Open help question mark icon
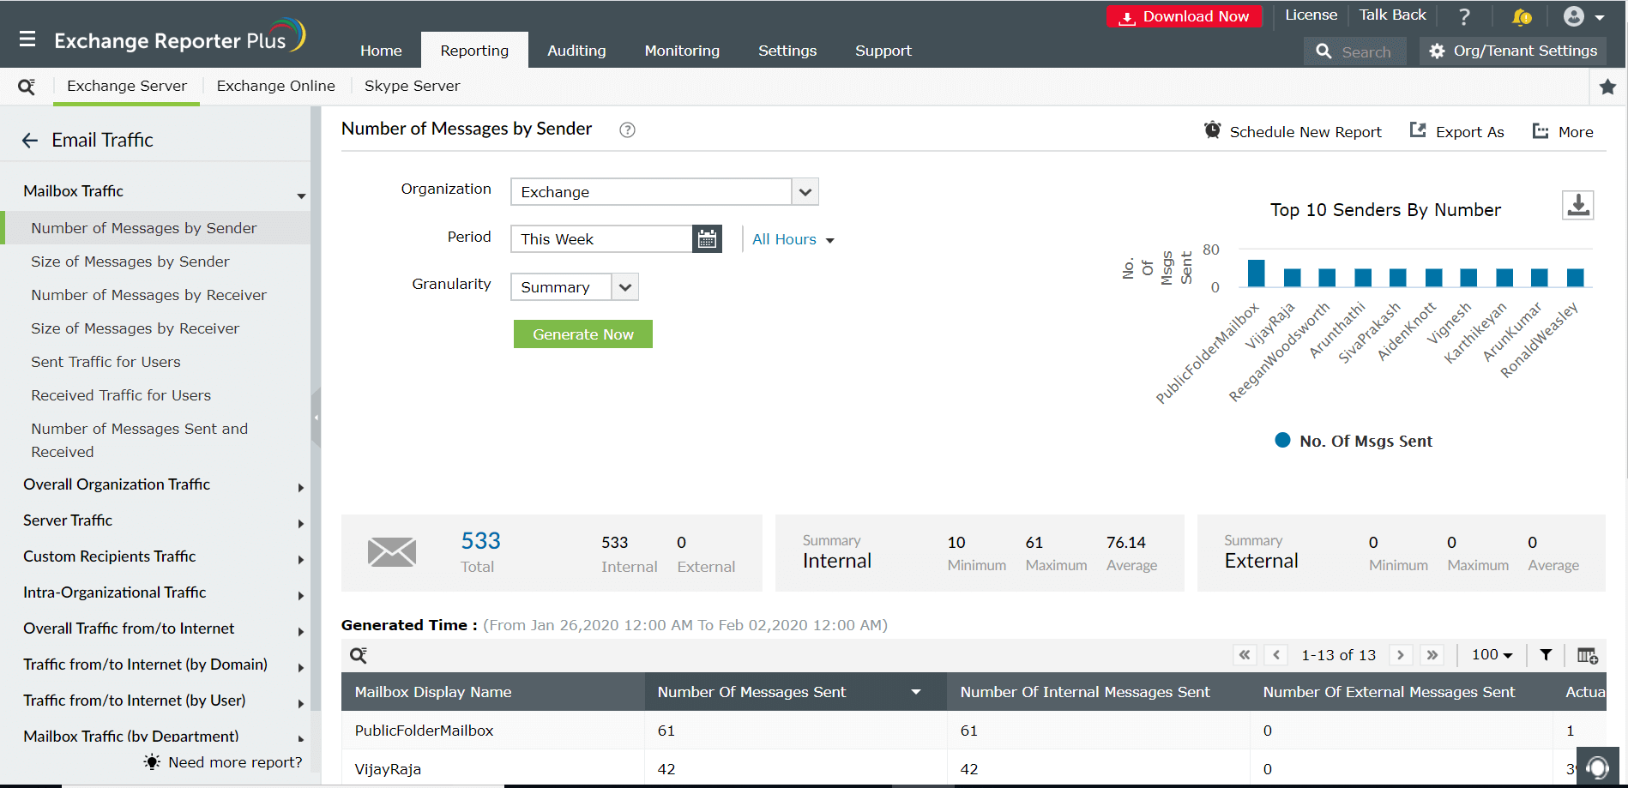1628x788 pixels. pyautogui.click(x=1464, y=17)
